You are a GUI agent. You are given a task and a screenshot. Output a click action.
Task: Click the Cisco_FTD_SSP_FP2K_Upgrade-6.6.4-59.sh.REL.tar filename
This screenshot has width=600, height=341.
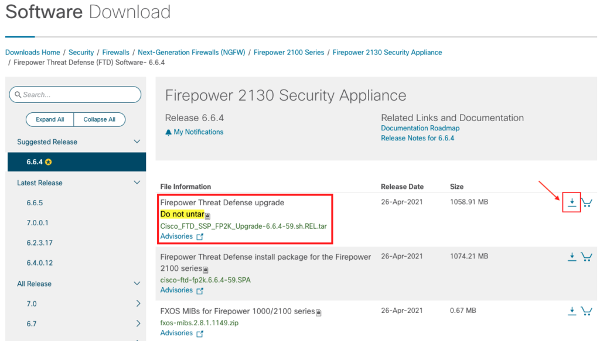click(x=243, y=226)
